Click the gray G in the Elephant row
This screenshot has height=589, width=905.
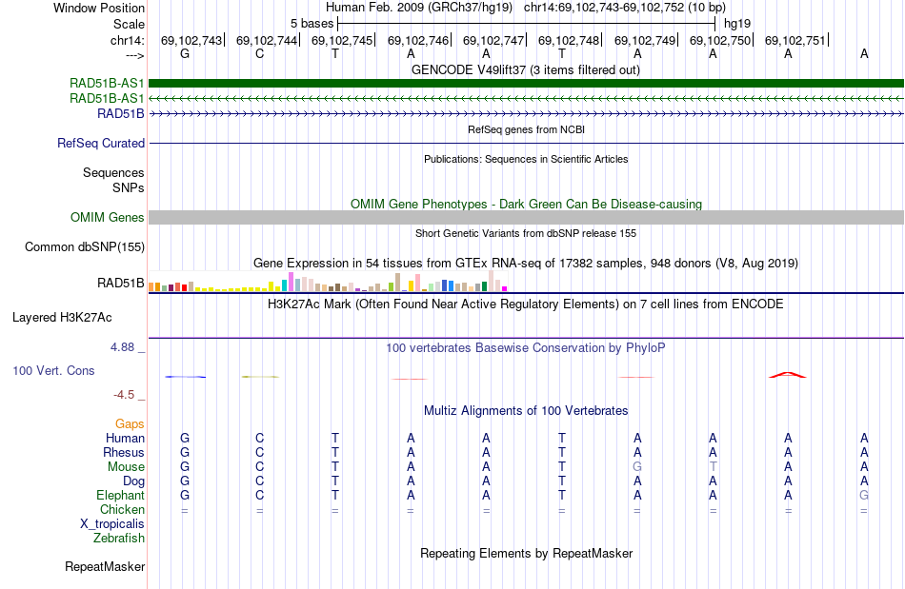(x=863, y=495)
